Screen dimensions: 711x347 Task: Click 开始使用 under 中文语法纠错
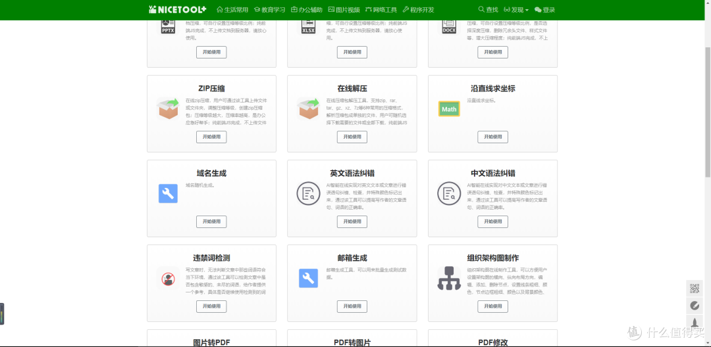(492, 221)
